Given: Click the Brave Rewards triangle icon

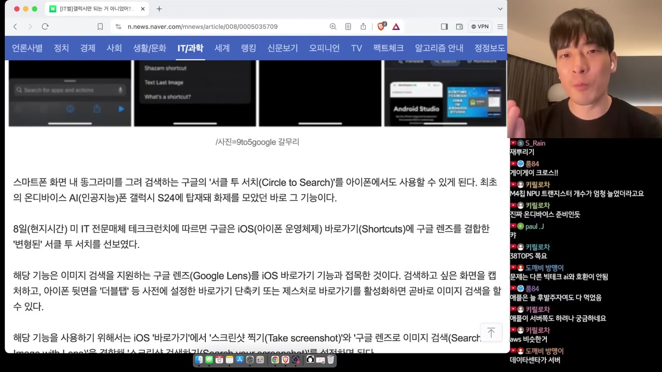Looking at the screenshot, I should [396, 27].
